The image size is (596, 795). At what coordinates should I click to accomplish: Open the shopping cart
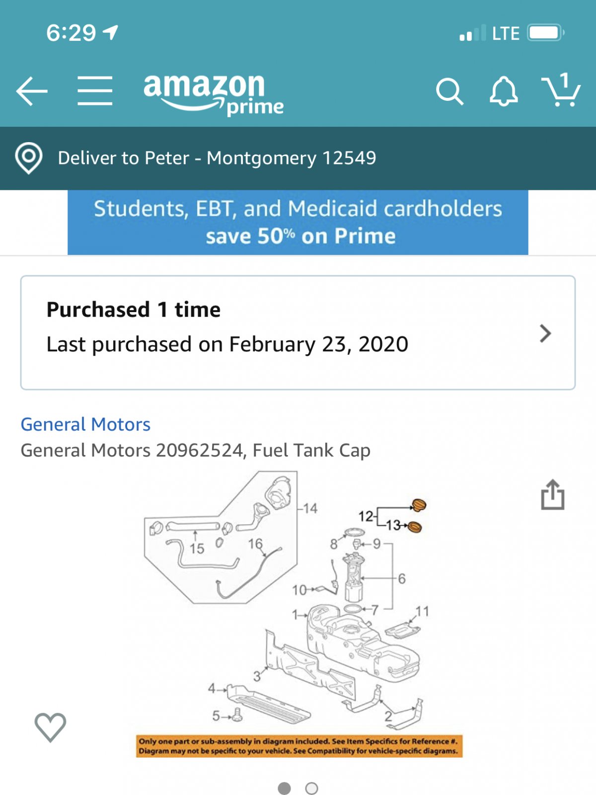561,90
